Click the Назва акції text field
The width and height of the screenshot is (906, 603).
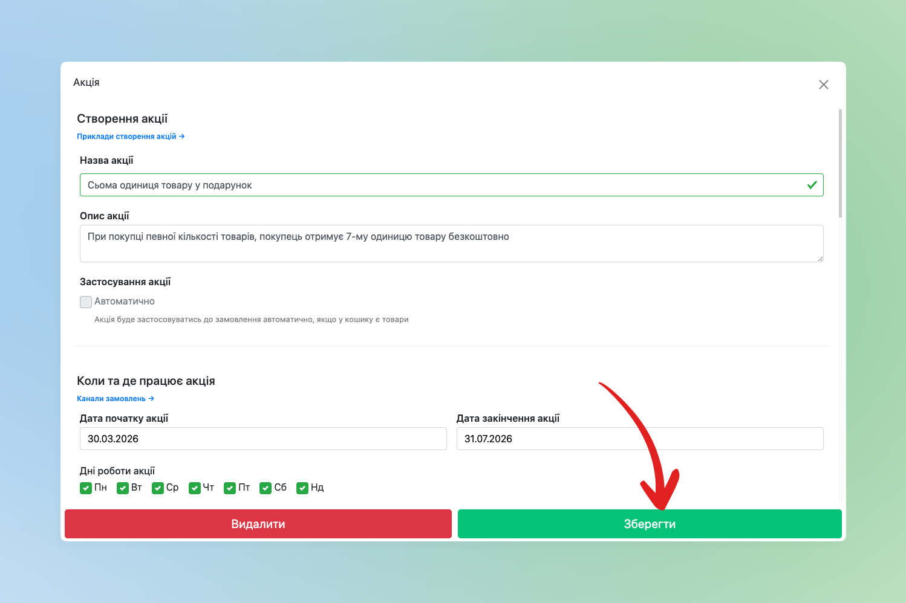[442, 185]
